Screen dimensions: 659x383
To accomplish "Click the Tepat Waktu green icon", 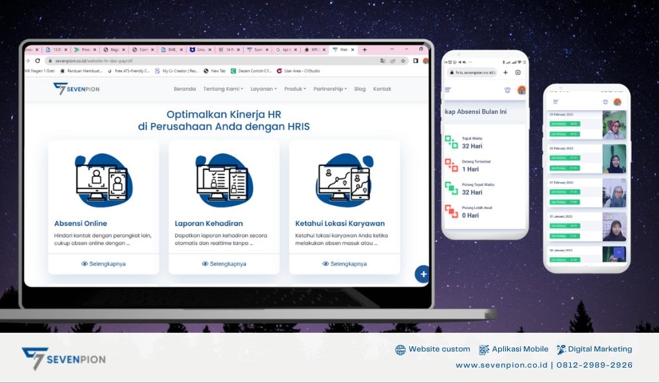I will click(x=451, y=142).
